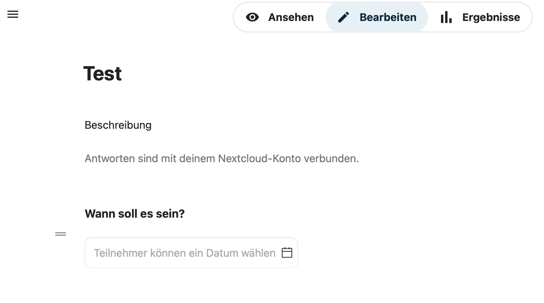Click the drag handle beside the question
The height and width of the screenshot is (303, 544).
coord(61,234)
